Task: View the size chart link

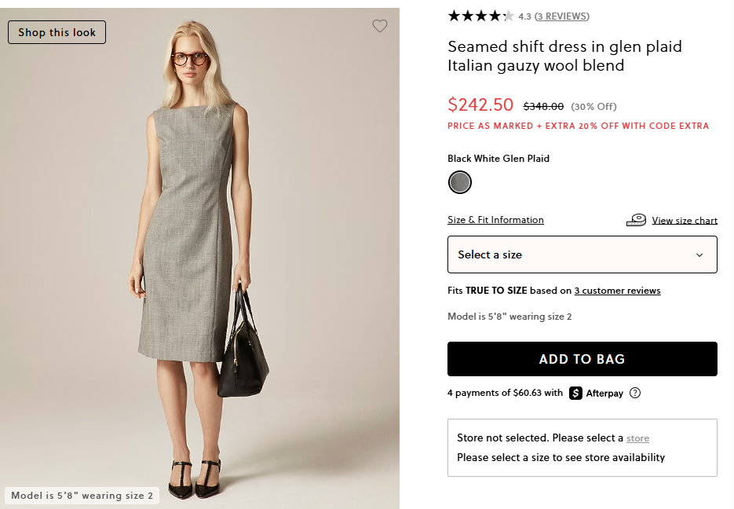Action: 685,221
